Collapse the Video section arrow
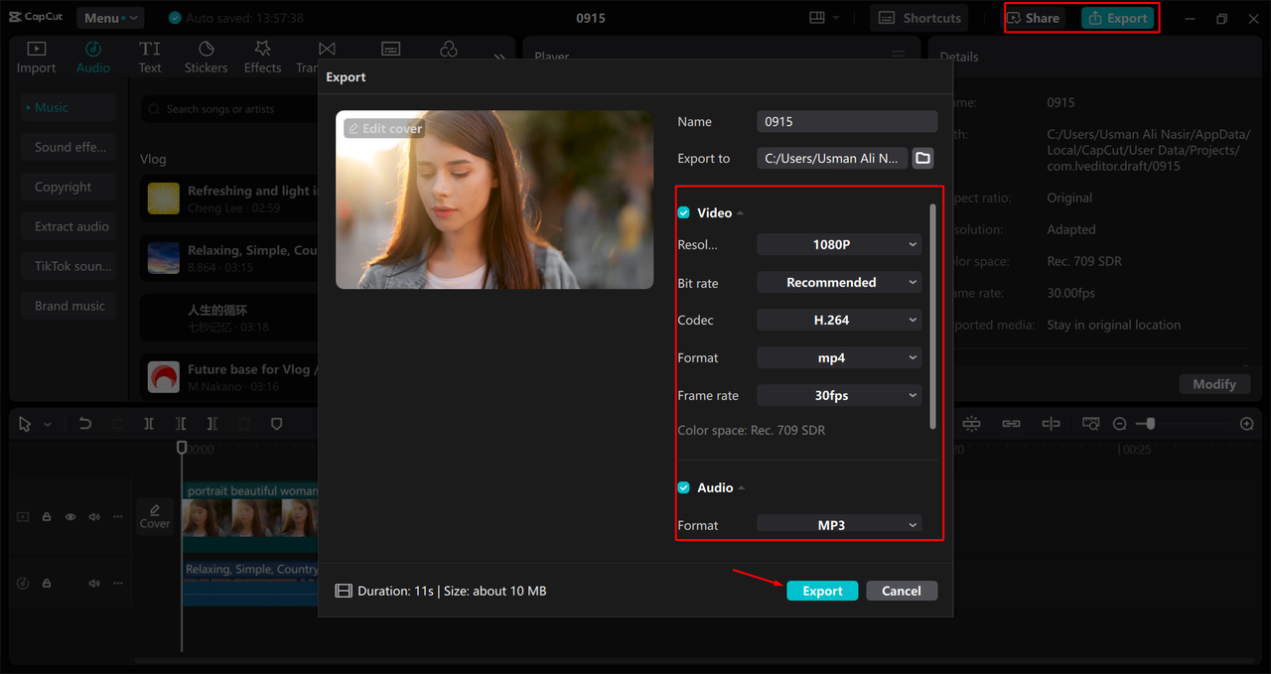The image size is (1271, 674). [x=741, y=213]
